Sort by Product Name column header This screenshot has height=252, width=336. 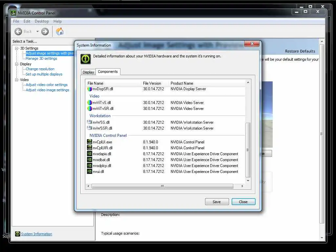click(207, 83)
